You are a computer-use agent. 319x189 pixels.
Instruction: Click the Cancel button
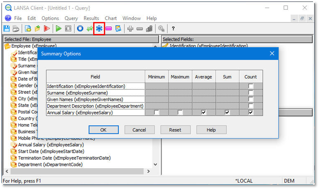(139, 130)
